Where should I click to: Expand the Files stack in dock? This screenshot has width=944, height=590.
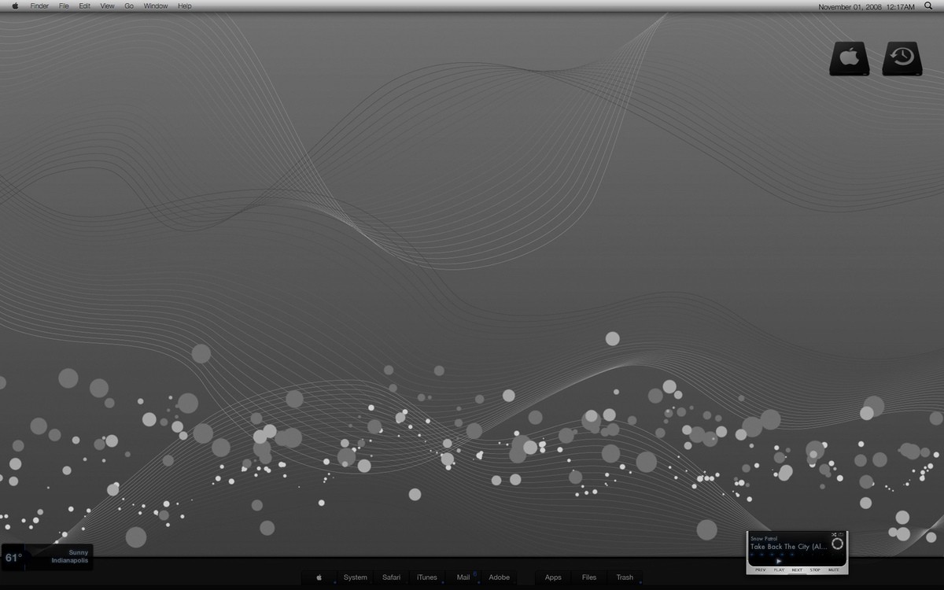click(588, 577)
